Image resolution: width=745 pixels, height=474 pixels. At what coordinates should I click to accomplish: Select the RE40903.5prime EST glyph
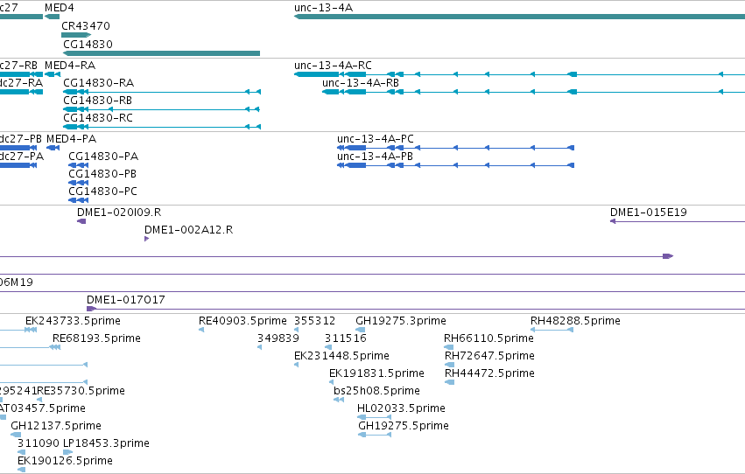click(201, 330)
